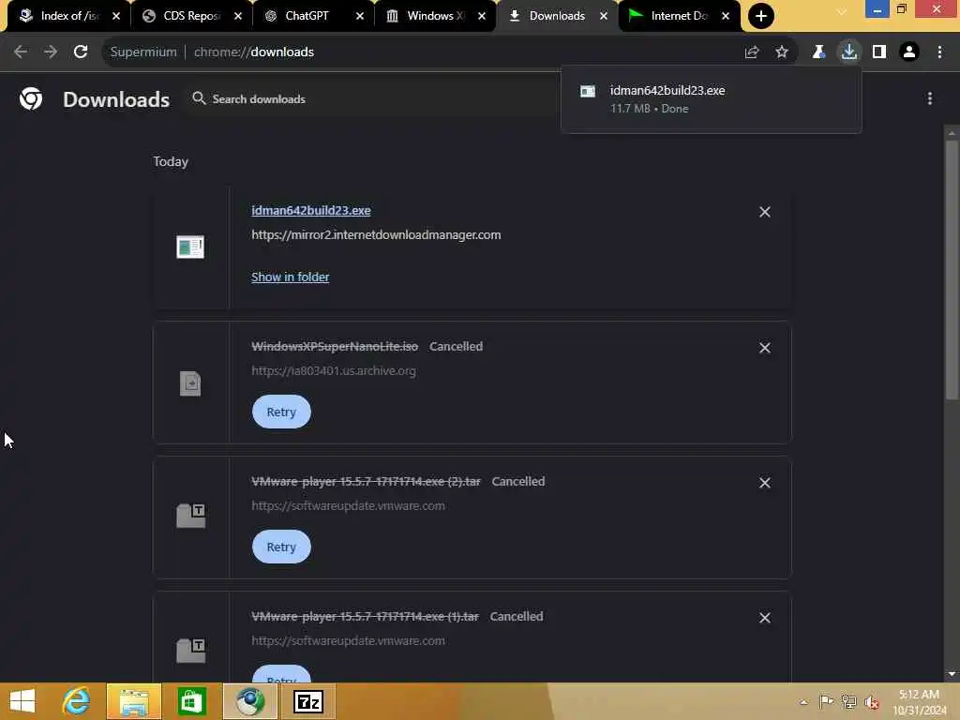
Task: Retry the WindowsXPSuperNanoLite.iso download
Action: (281, 412)
